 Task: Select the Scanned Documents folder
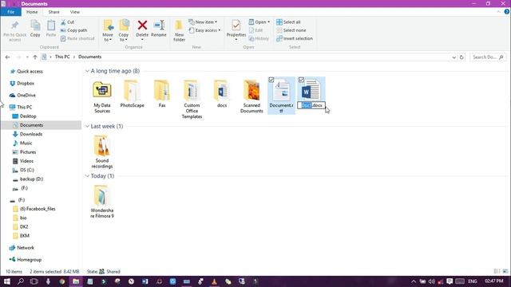pos(252,96)
